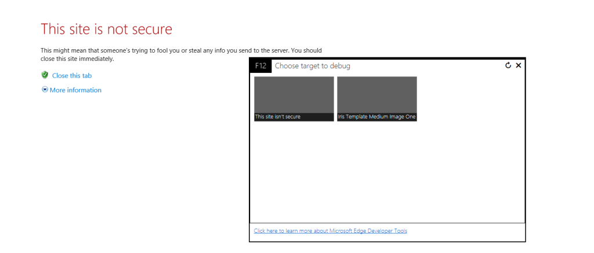Click the Close this tab link

click(x=71, y=76)
